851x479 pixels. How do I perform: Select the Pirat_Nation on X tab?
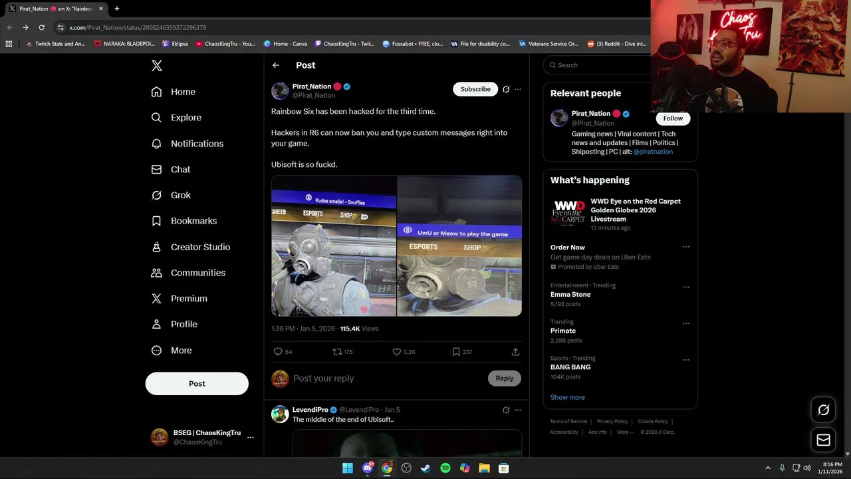[56, 9]
